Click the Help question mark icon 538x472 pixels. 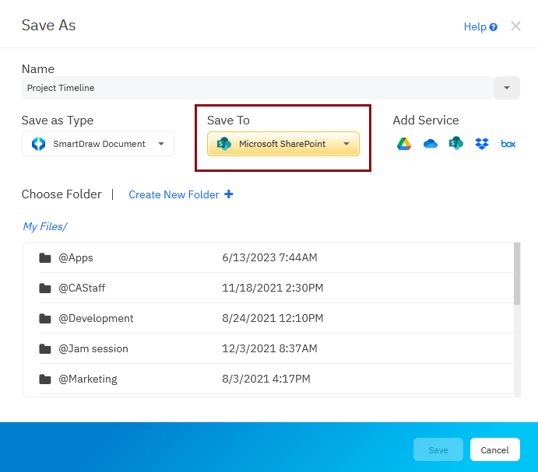pos(494,27)
